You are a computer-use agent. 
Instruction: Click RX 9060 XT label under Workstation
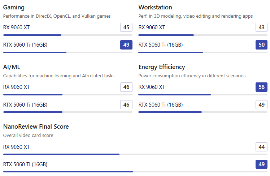tap(152, 27)
